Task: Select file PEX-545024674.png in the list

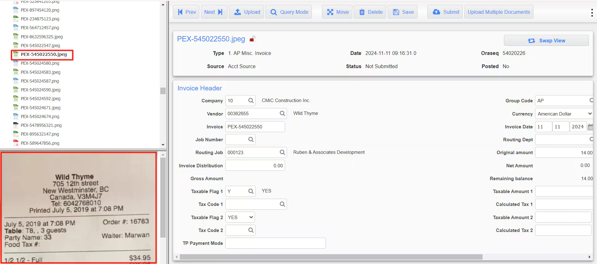Action: tap(40, 116)
